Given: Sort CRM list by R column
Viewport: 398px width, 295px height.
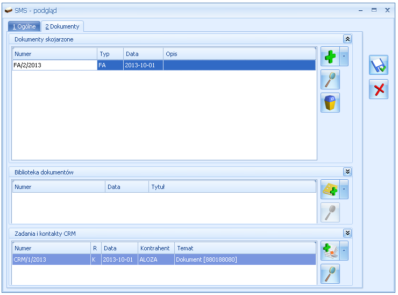Looking at the screenshot, I should click(x=96, y=248).
